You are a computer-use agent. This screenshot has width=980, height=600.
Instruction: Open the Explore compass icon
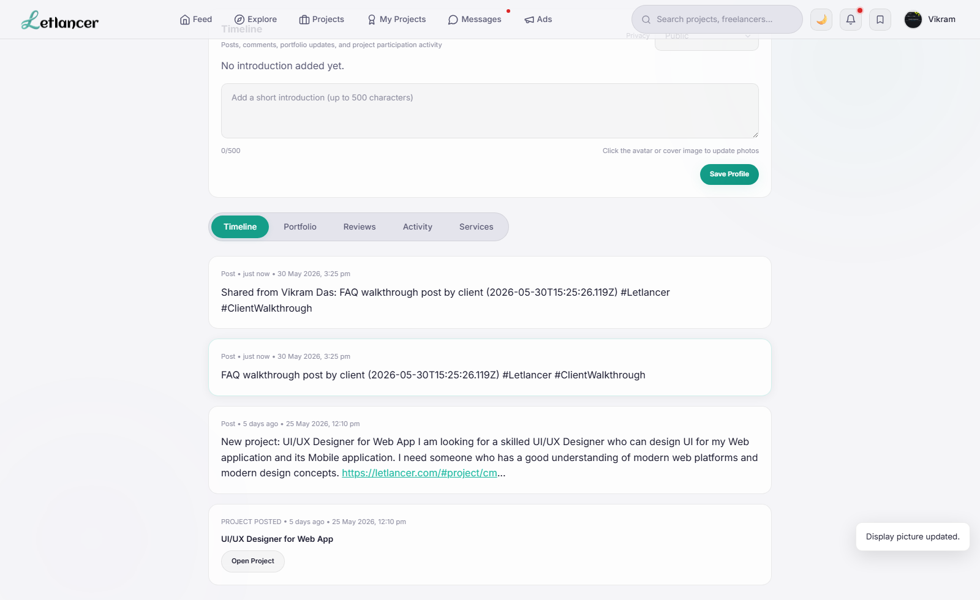click(239, 20)
